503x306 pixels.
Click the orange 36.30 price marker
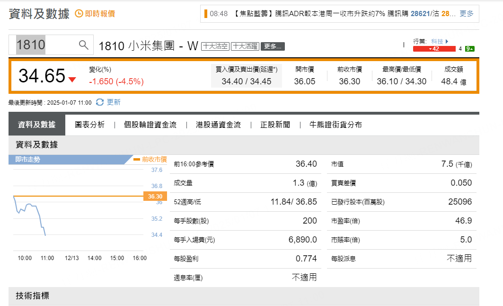[x=155, y=196]
